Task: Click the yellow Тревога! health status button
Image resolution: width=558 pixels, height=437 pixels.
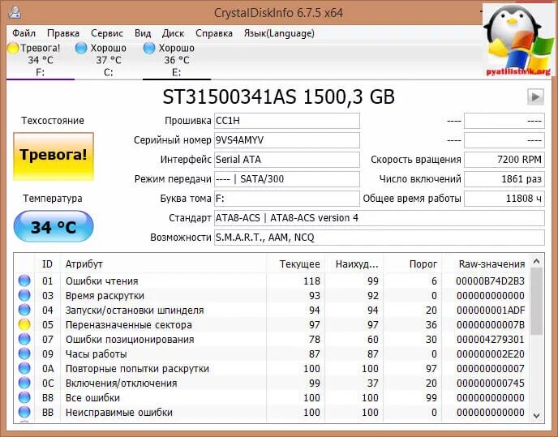Action: [54, 156]
